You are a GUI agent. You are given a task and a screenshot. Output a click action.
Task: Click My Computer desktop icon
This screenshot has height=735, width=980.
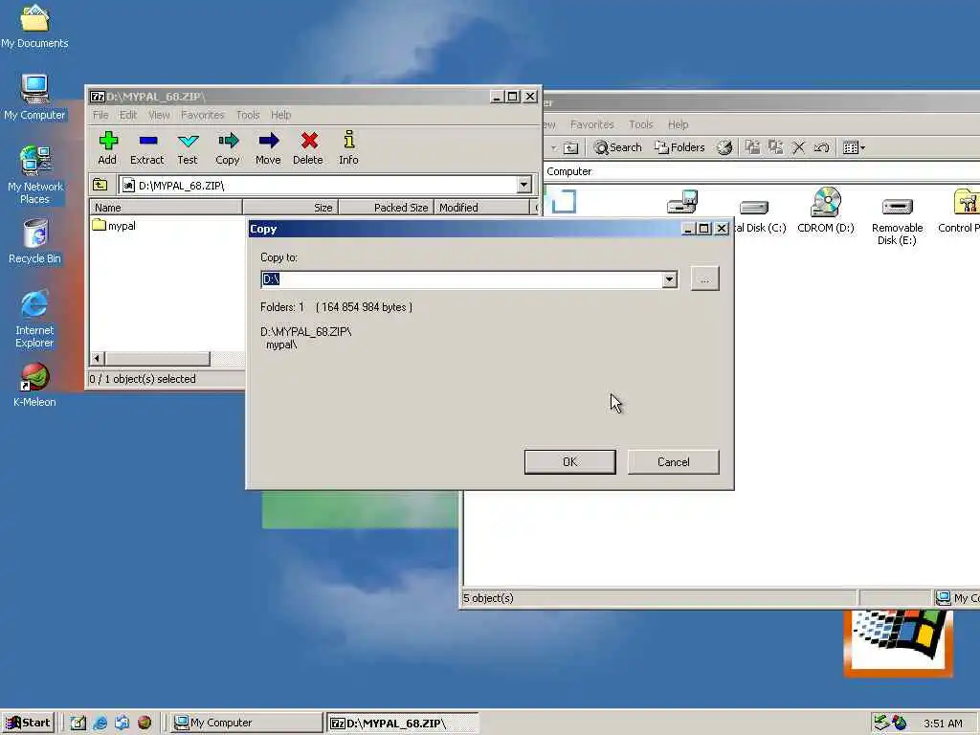click(x=34, y=98)
